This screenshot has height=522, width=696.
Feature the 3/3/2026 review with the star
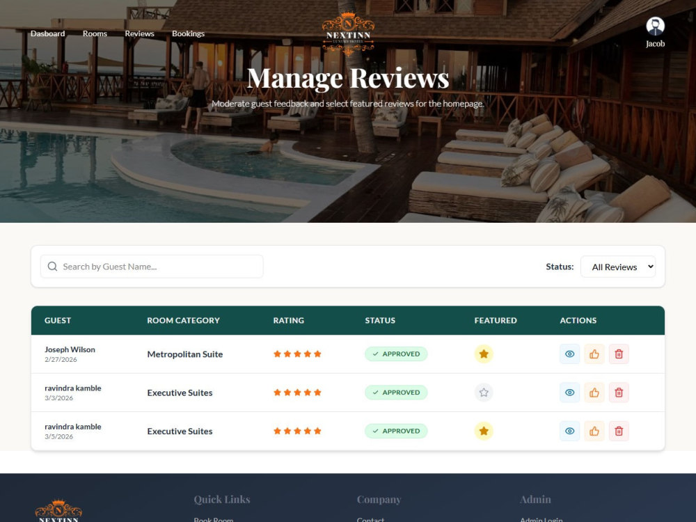point(484,393)
